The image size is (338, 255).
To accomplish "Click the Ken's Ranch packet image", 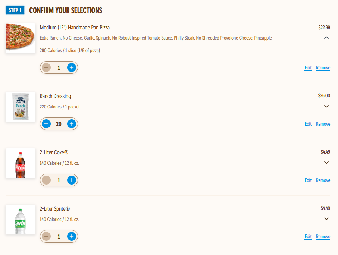I will coord(21,107).
